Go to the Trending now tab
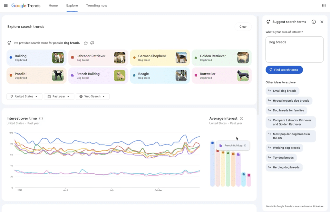Image resolution: width=330 pixels, height=212 pixels. coord(96,5)
